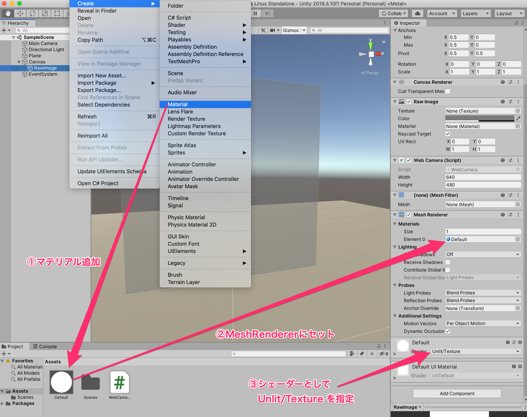Open Light Probes Blend Probes dropdown
Screen dimensions: 527x417
click(x=483, y=293)
